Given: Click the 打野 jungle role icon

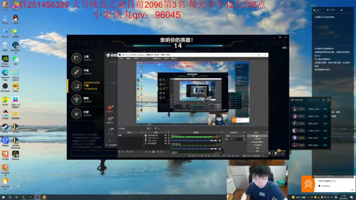Looking at the screenshot, I should click(x=76, y=114).
